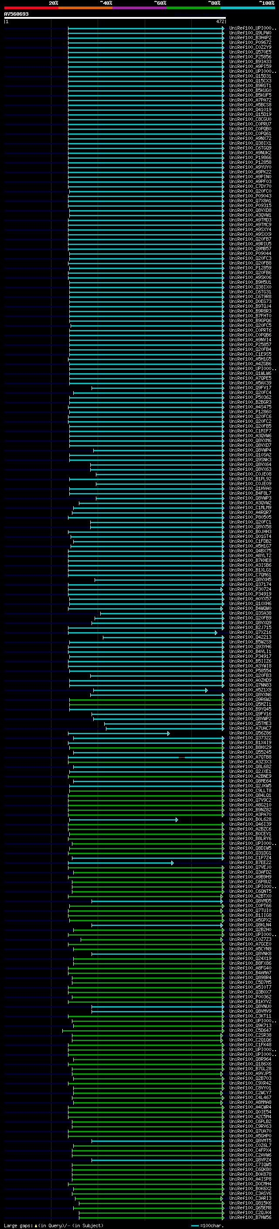
Task: Click the purple ~60% identity legend segment
Action: click(140, 8)
